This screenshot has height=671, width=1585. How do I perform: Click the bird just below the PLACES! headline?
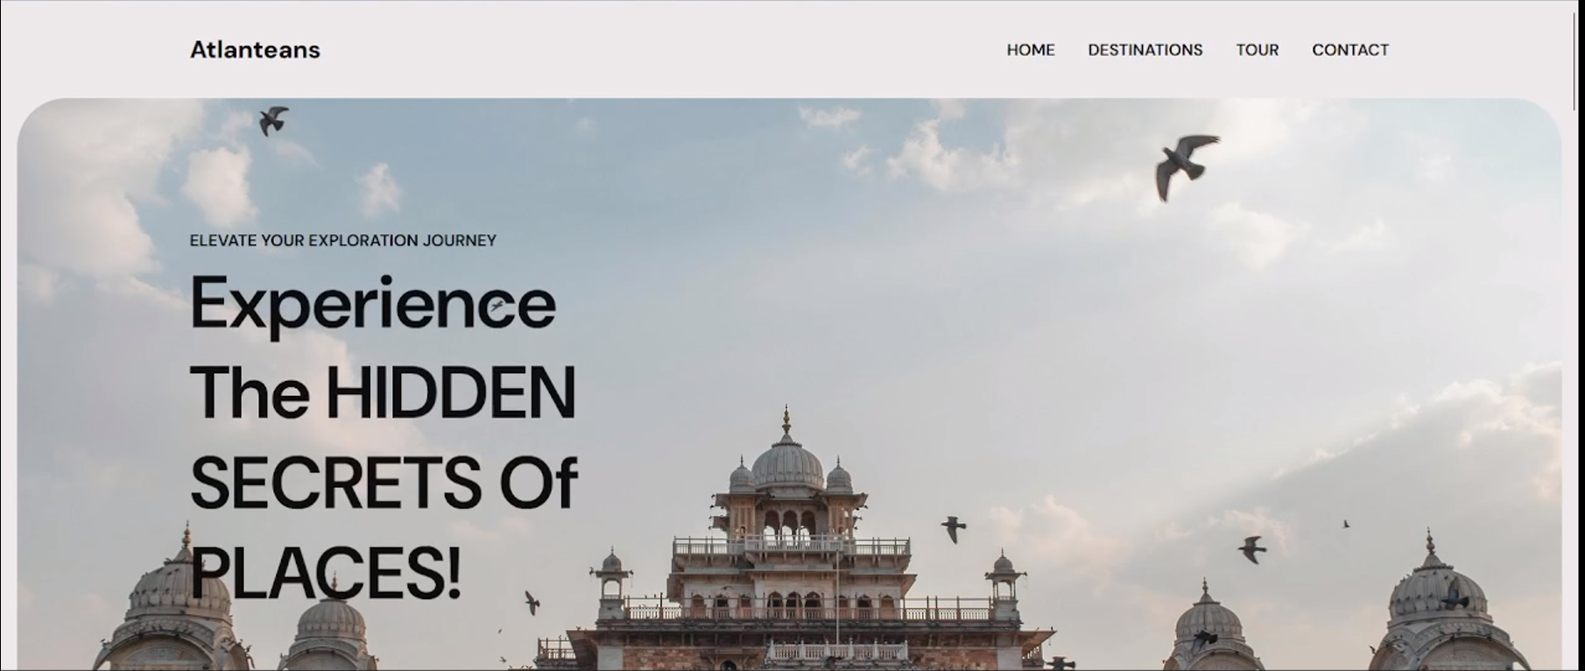(x=532, y=603)
